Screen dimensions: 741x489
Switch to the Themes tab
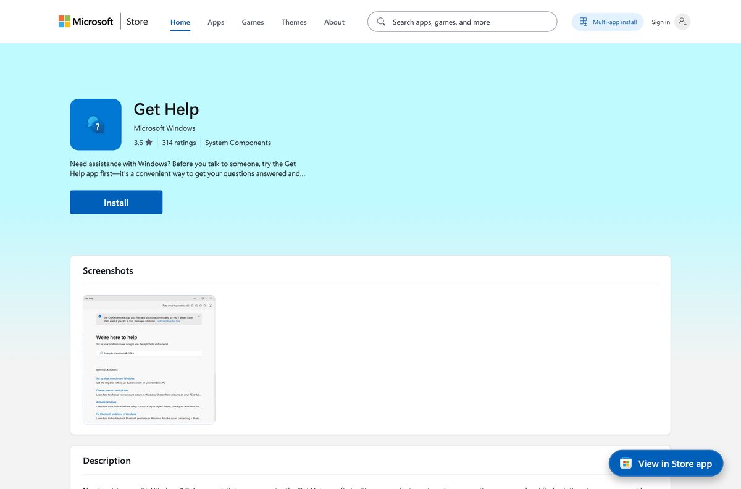pos(294,22)
